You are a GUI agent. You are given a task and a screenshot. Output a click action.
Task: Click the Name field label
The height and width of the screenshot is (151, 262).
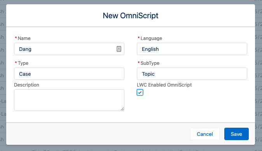click(x=24, y=38)
